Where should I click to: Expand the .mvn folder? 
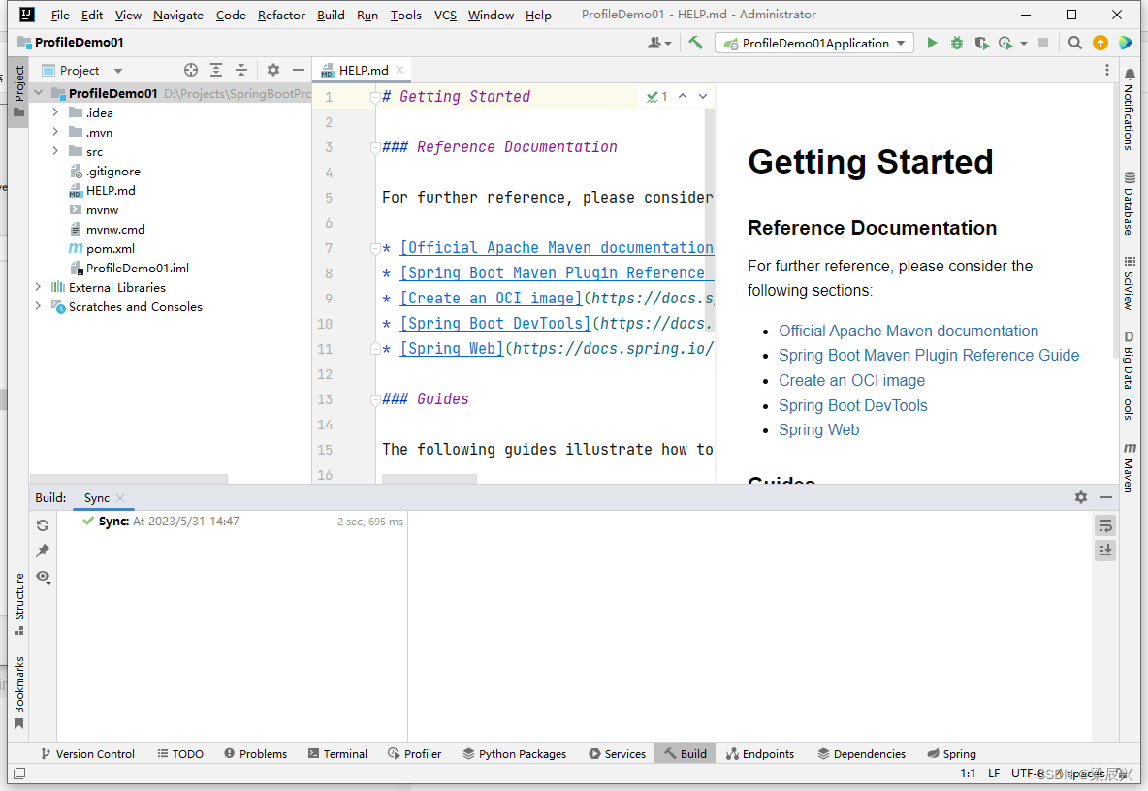click(x=55, y=132)
